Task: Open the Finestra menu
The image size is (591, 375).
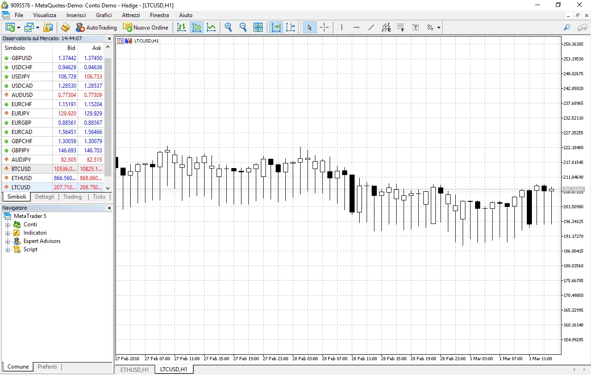Action: pyautogui.click(x=159, y=15)
